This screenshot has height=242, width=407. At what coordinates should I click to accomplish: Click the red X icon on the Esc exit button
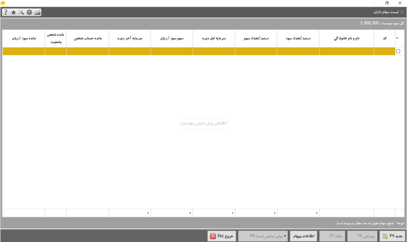[213, 236]
